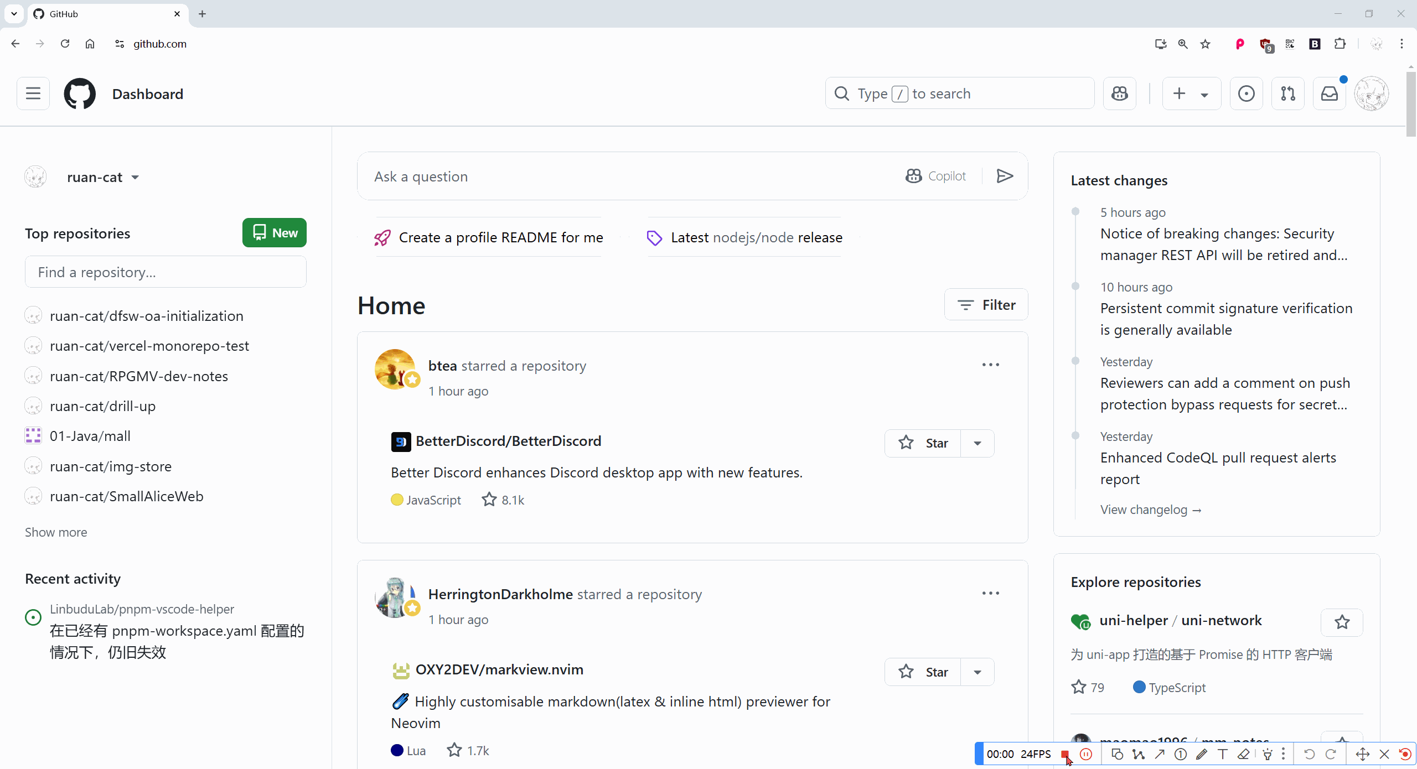
Task: Open LinbuduLab/pnpm-vscode-helper recent activity
Action: [x=142, y=609]
